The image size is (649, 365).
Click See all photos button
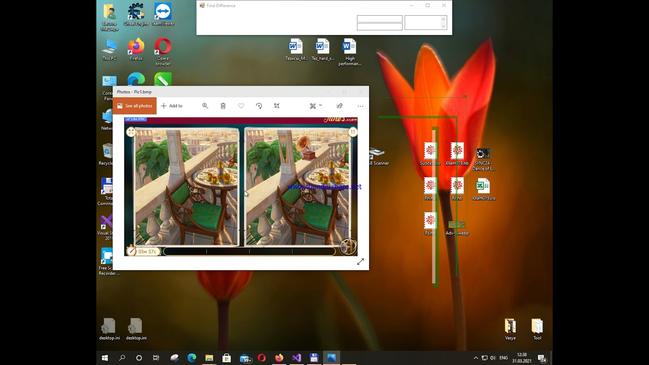[x=135, y=106]
